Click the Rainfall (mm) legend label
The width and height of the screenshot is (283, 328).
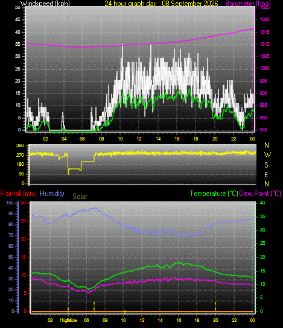[19, 194]
